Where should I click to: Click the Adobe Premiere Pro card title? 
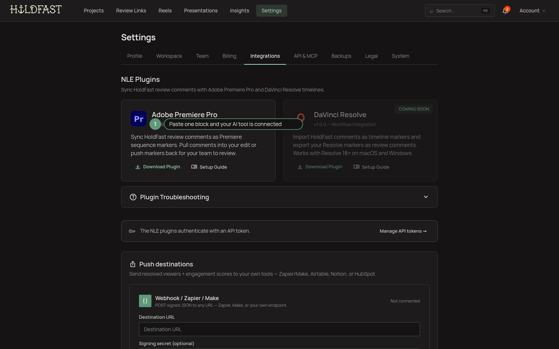point(184,114)
